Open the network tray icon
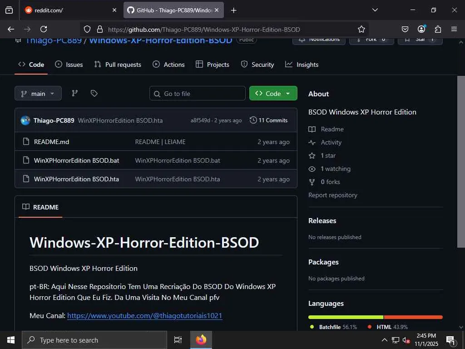This screenshot has height=349, width=465. tap(396, 340)
